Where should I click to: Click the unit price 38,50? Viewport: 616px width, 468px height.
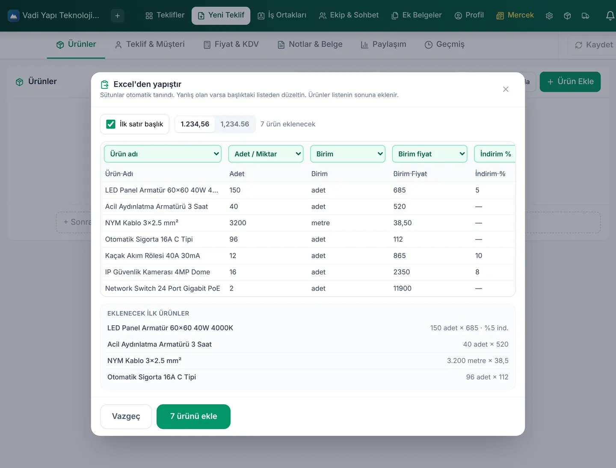(403, 223)
